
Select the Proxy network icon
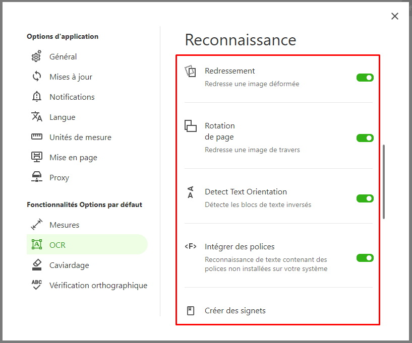pyautogui.click(x=36, y=177)
